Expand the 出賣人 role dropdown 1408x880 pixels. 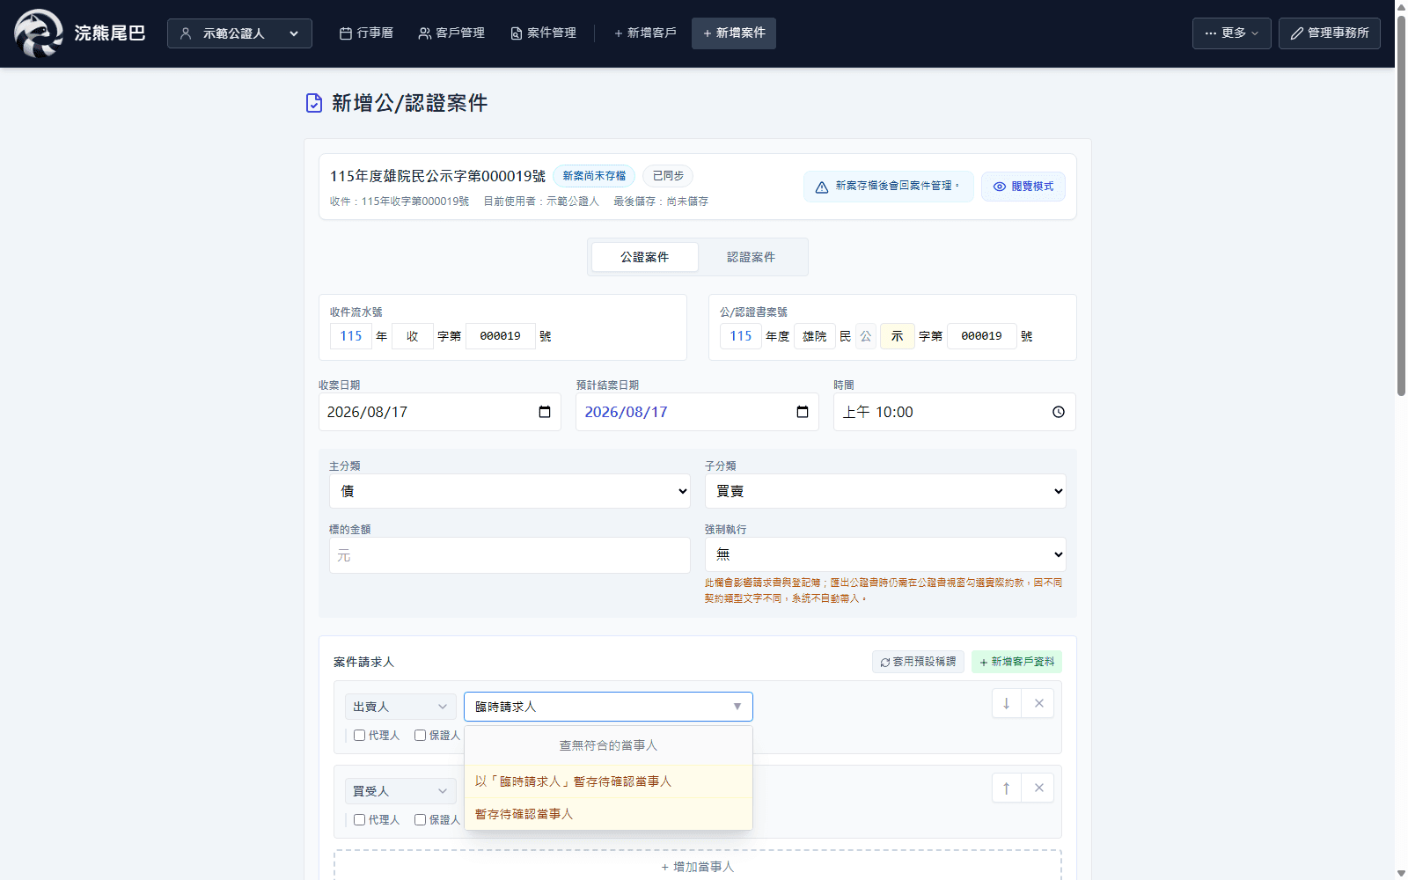click(x=400, y=707)
